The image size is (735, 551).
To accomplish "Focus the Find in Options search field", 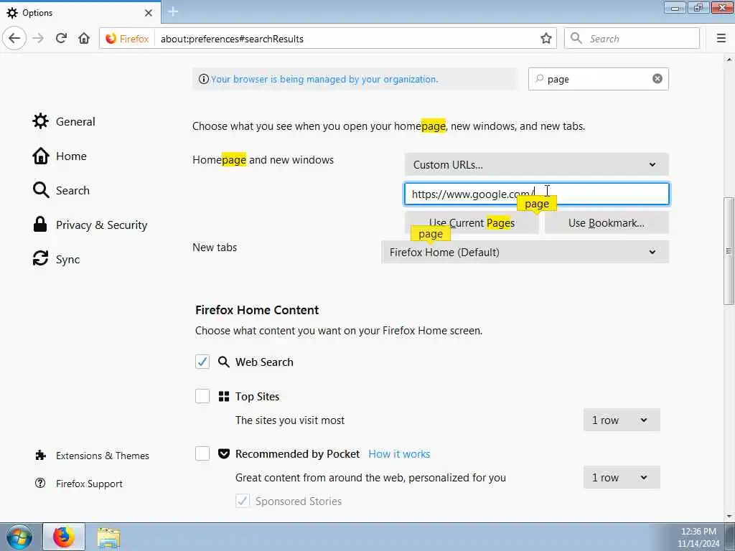I will click(x=598, y=79).
